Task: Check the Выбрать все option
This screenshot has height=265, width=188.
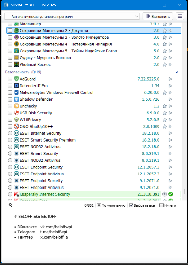Action: [x=131, y=205]
